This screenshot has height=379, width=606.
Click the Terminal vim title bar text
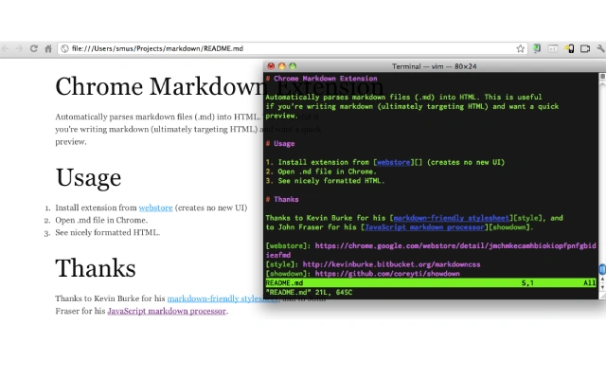[434, 66]
